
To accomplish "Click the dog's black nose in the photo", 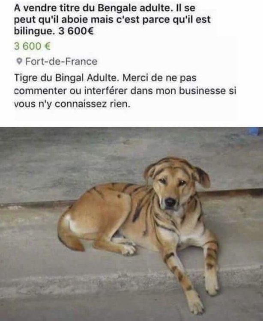I will 170,202.
